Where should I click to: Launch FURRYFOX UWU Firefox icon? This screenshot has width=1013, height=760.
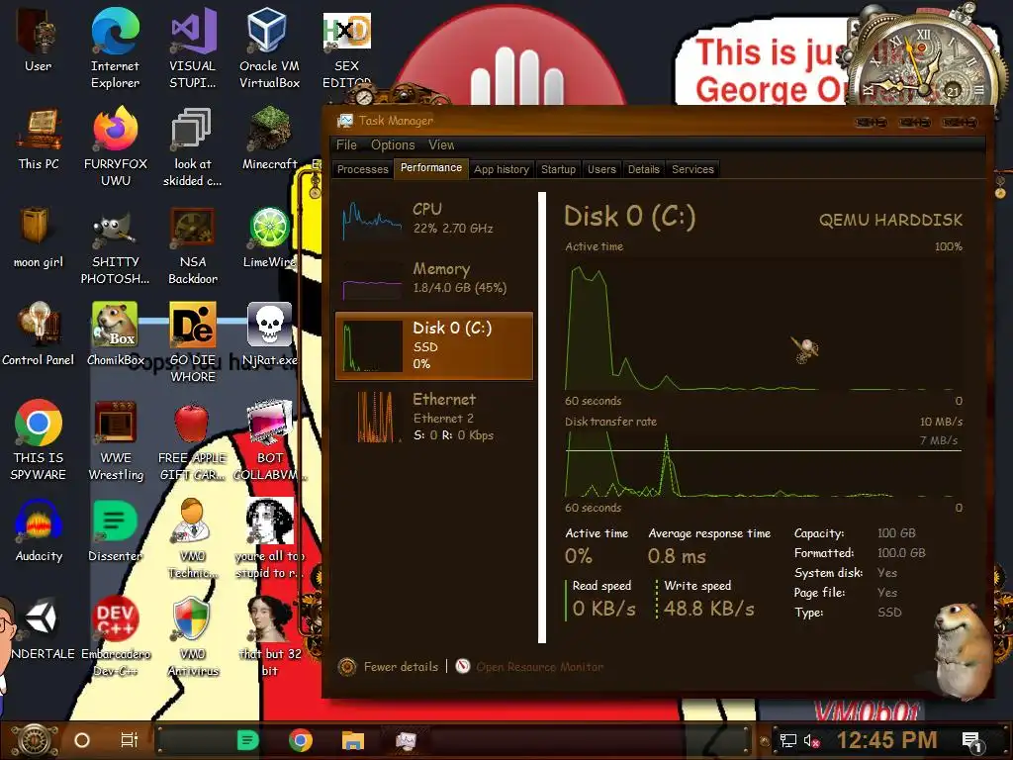116,146
